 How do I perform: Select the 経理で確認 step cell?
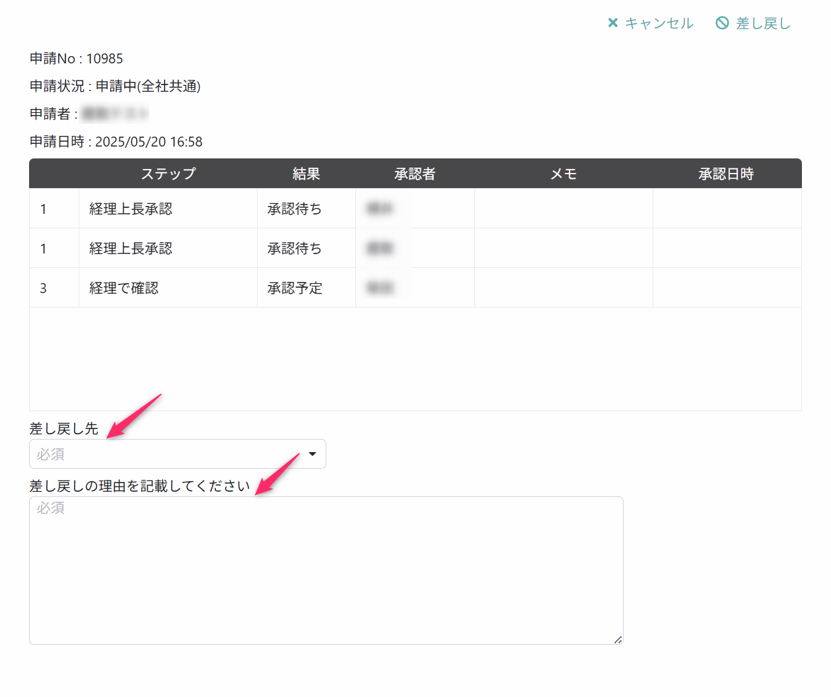tap(168, 288)
